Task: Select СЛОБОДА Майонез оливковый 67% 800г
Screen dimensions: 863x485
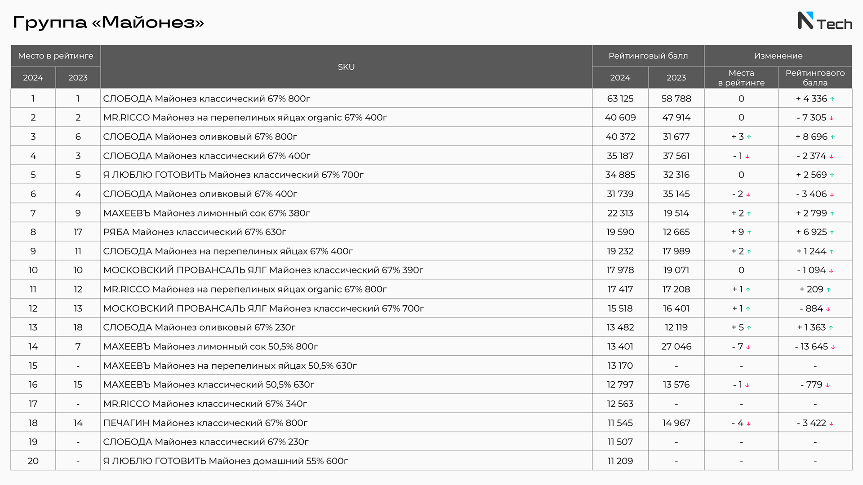Action: point(431,137)
